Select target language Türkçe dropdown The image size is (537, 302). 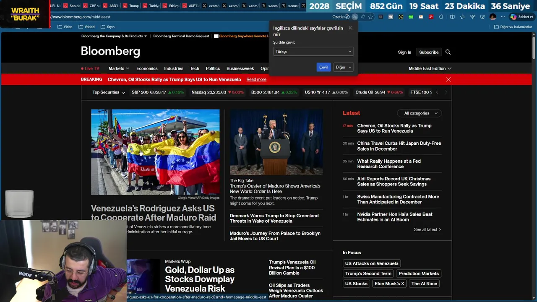click(313, 52)
